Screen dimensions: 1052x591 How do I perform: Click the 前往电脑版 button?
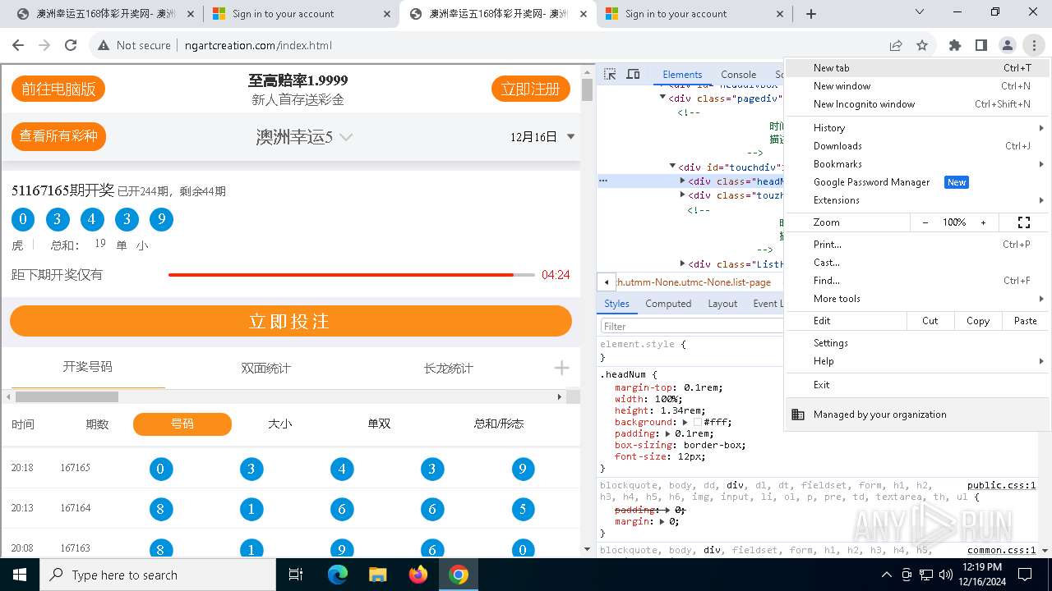click(x=58, y=89)
